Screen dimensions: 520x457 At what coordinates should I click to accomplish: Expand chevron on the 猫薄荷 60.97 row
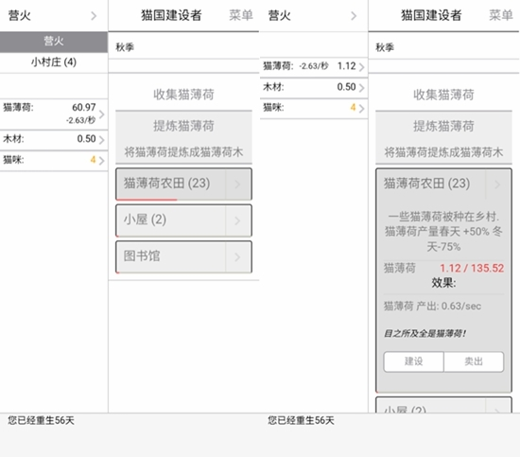[x=102, y=114]
